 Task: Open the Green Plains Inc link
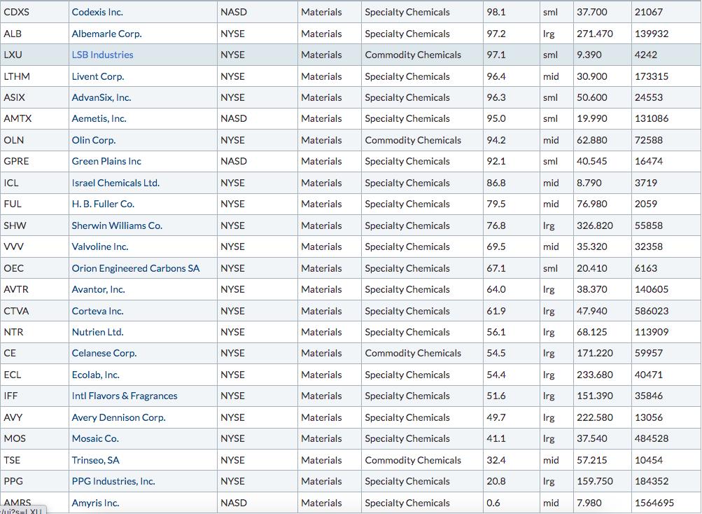106,161
